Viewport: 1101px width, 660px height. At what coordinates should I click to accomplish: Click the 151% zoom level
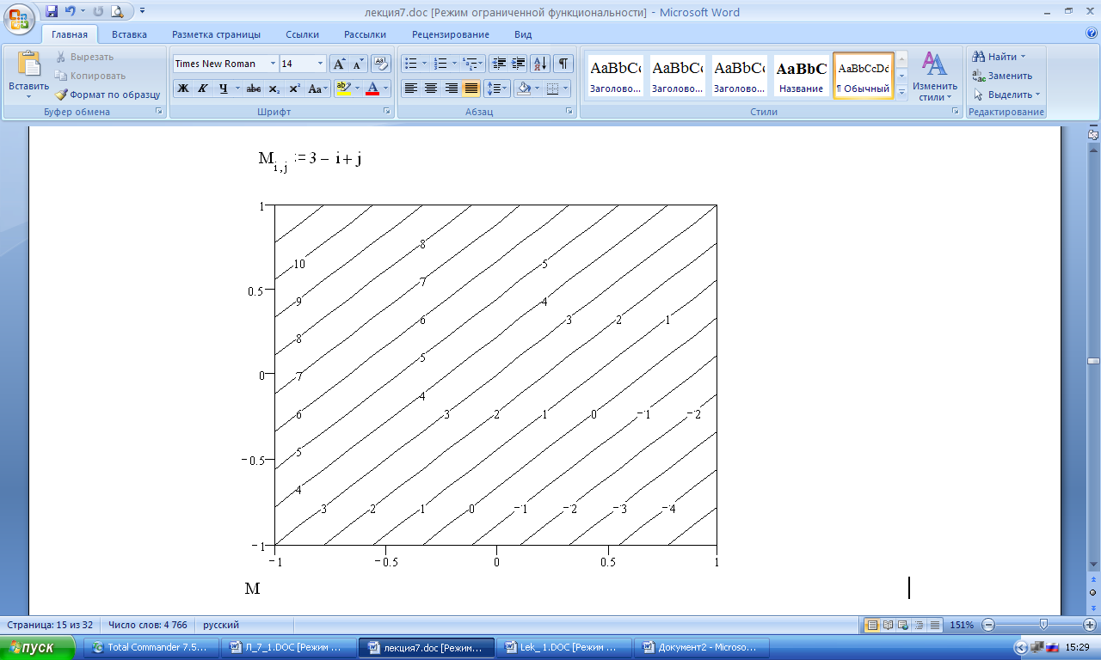point(963,625)
